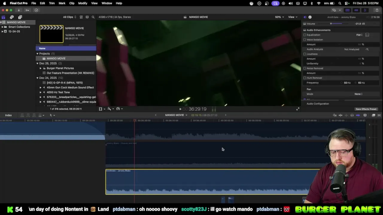Expand Burger Planet Pictures clip
This screenshot has height=215, width=383.
pos(40,68)
